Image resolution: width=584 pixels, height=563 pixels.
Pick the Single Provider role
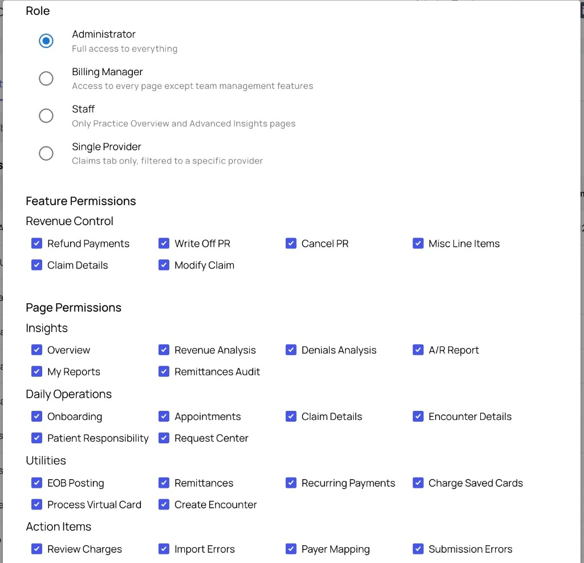tap(46, 153)
